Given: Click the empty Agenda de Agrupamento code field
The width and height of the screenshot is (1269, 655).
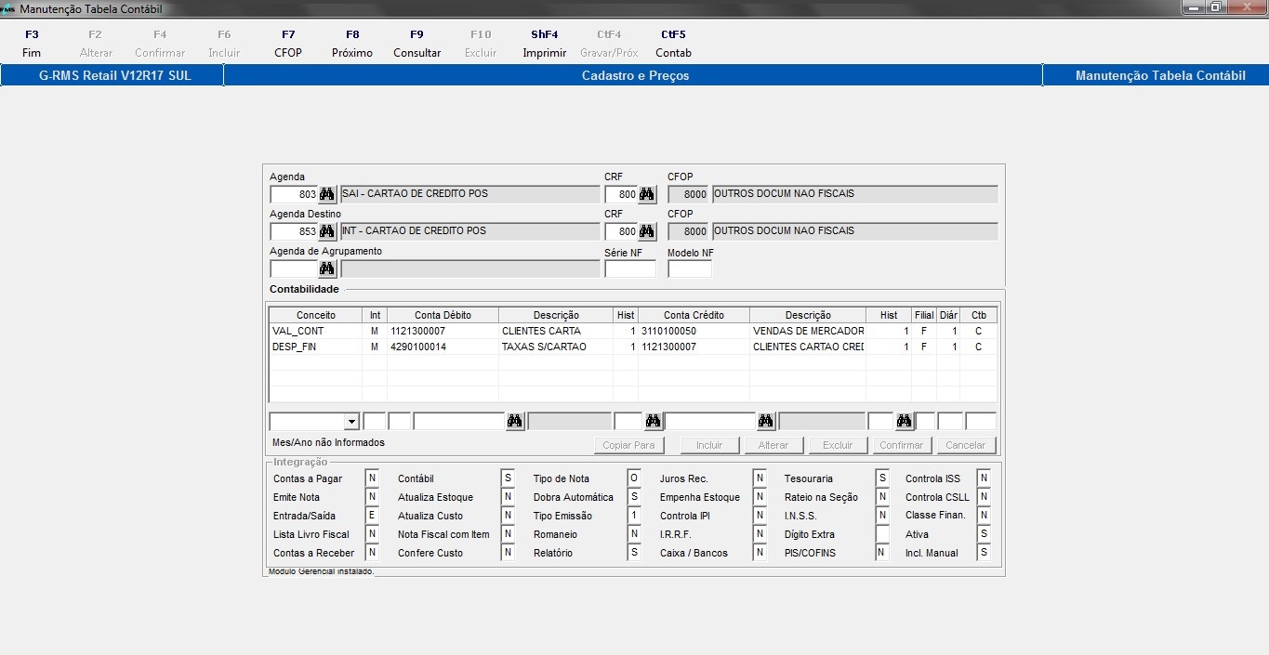Looking at the screenshot, I should (294, 269).
